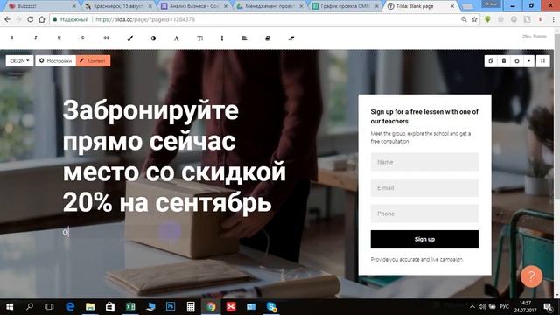Image resolution: width=560 pixels, height=315 pixels.
Task: Close the Tilda: Blank page tab
Action: pos(452,6)
